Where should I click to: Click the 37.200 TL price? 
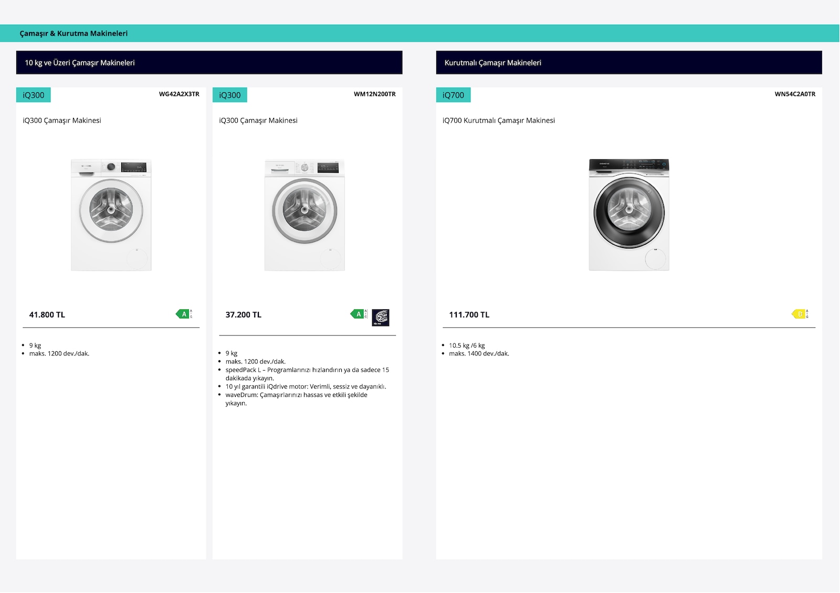click(244, 315)
